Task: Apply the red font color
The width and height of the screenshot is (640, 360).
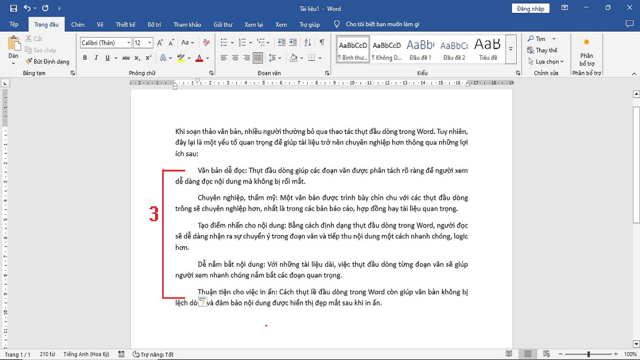Action: coord(199,58)
